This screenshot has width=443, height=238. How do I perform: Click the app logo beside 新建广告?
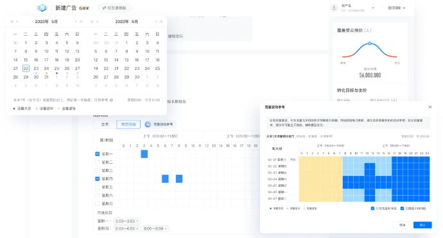[42, 8]
